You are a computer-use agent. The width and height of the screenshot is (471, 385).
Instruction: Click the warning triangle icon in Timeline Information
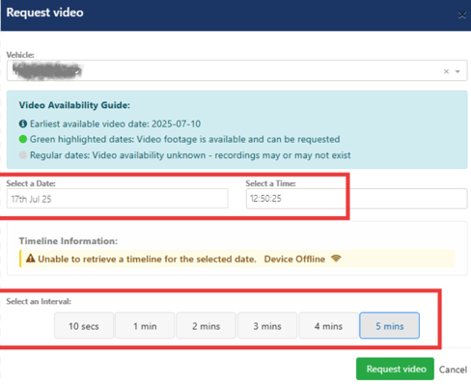click(x=31, y=259)
